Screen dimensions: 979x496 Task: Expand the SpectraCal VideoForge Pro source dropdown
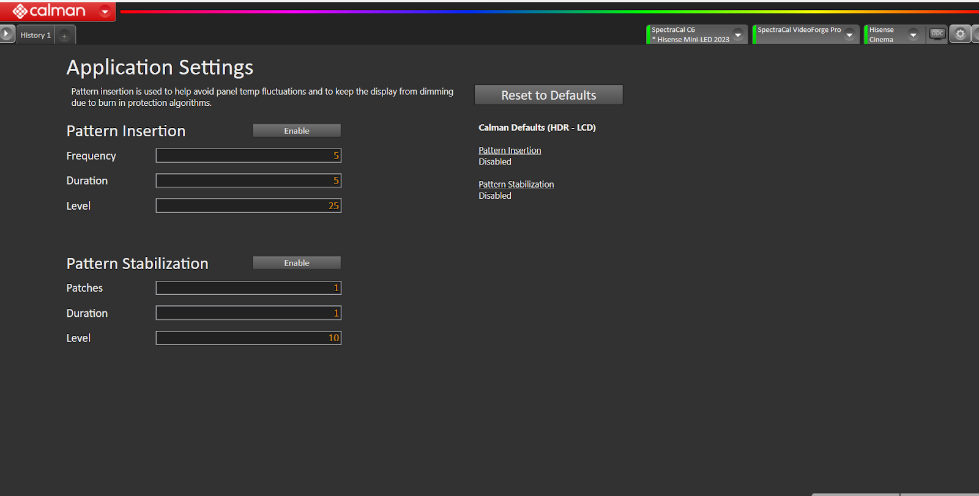tap(849, 35)
